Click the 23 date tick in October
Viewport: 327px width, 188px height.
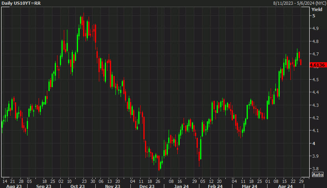(x=84, y=181)
